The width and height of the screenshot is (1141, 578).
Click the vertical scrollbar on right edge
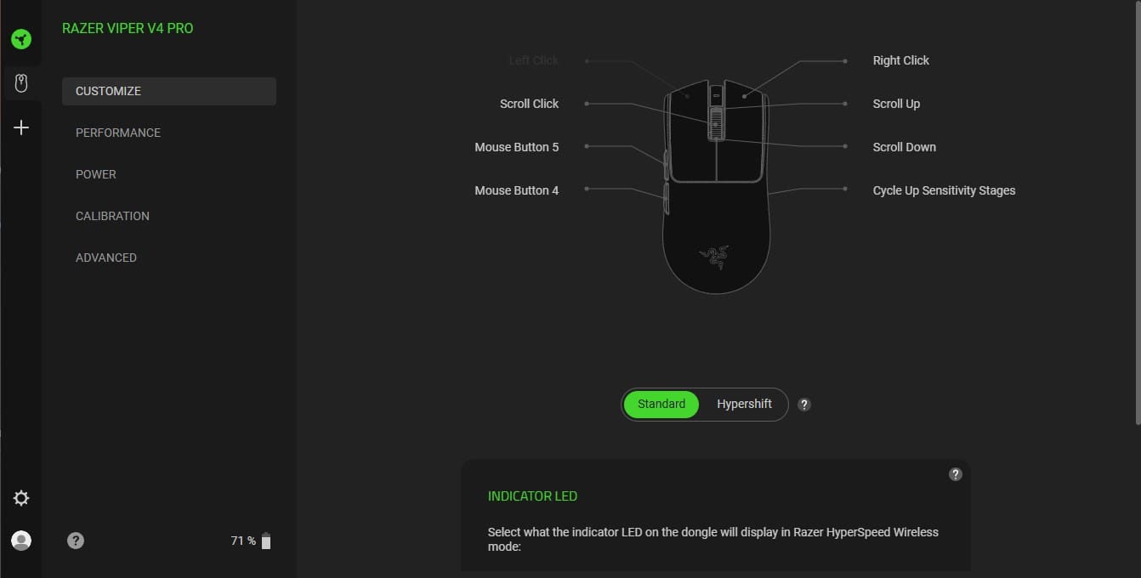click(1138, 212)
